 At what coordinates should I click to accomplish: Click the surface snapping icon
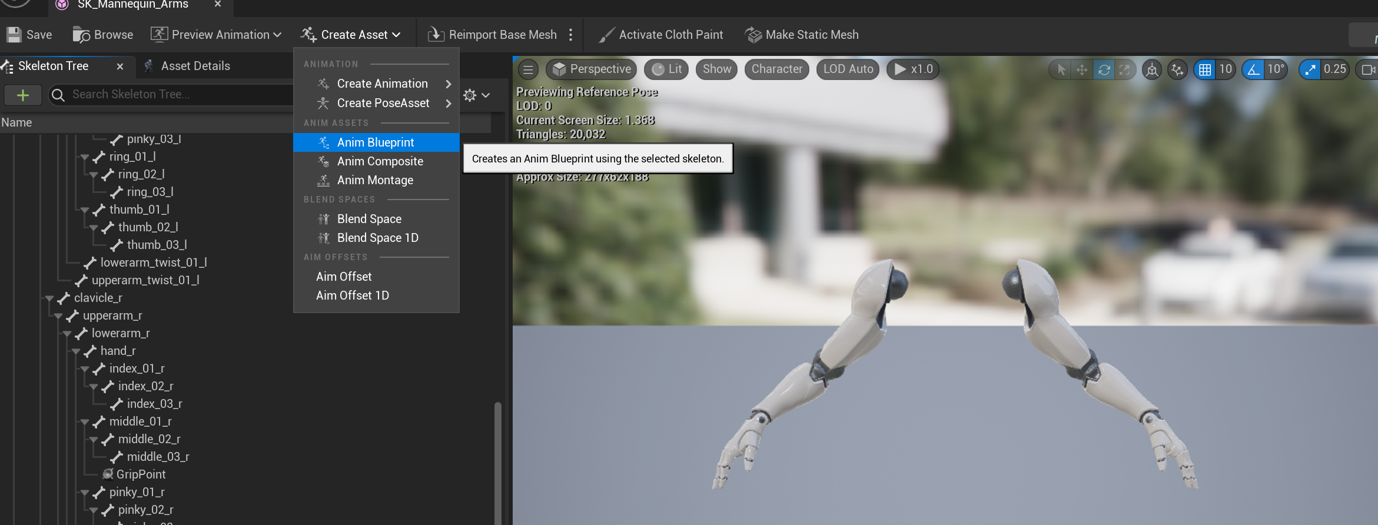pos(1177,69)
